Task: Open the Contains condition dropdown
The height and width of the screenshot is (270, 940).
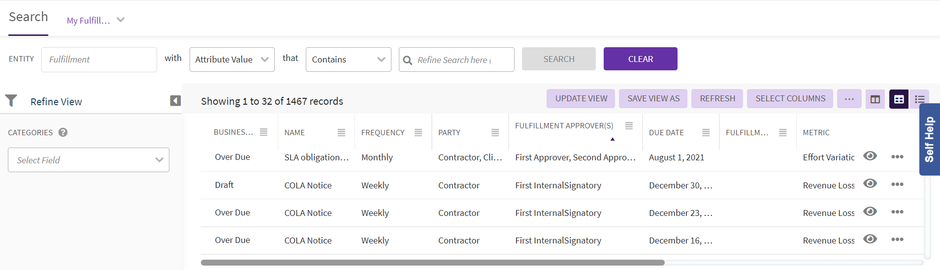Action: (x=348, y=60)
